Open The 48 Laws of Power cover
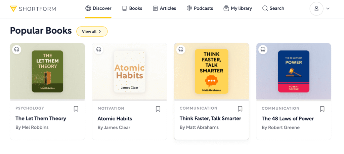 coord(294,71)
